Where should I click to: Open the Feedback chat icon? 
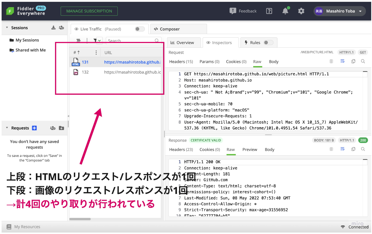pos(233,11)
